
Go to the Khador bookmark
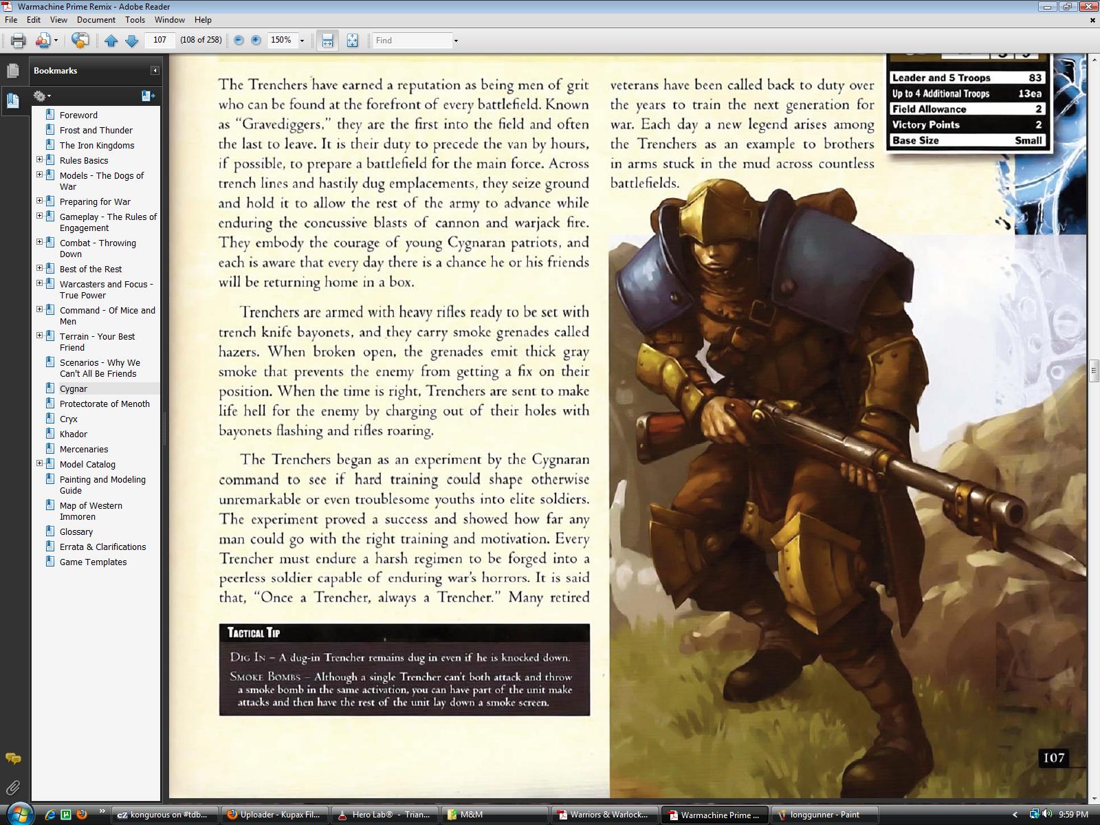(x=74, y=434)
